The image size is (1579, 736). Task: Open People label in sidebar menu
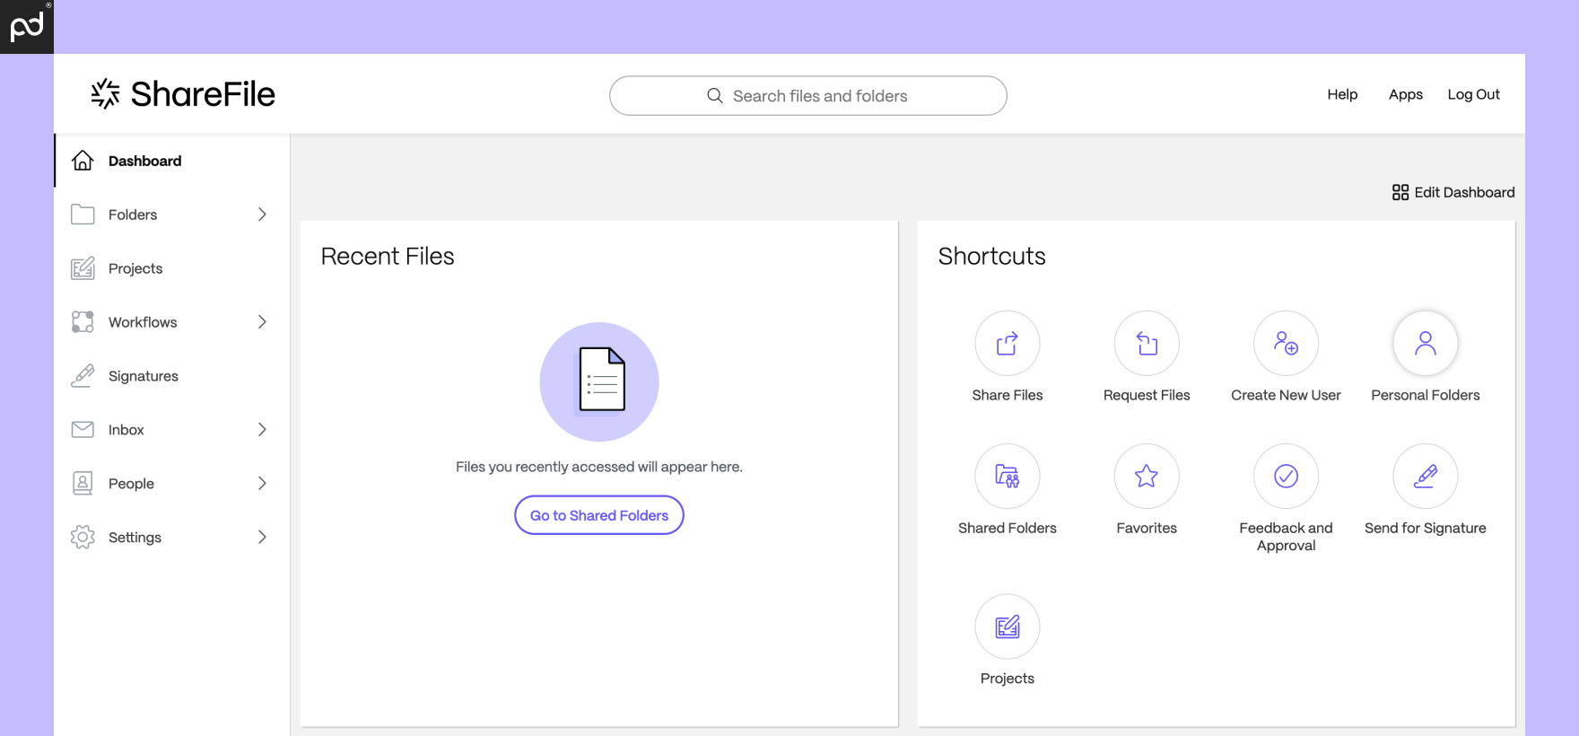[131, 484]
